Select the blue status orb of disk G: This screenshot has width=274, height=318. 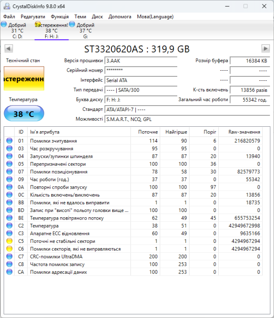click(72, 24)
